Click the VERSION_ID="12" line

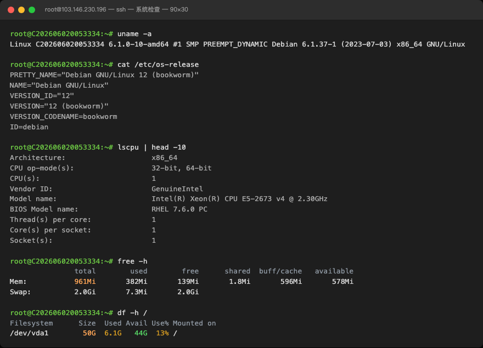point(42,96)
